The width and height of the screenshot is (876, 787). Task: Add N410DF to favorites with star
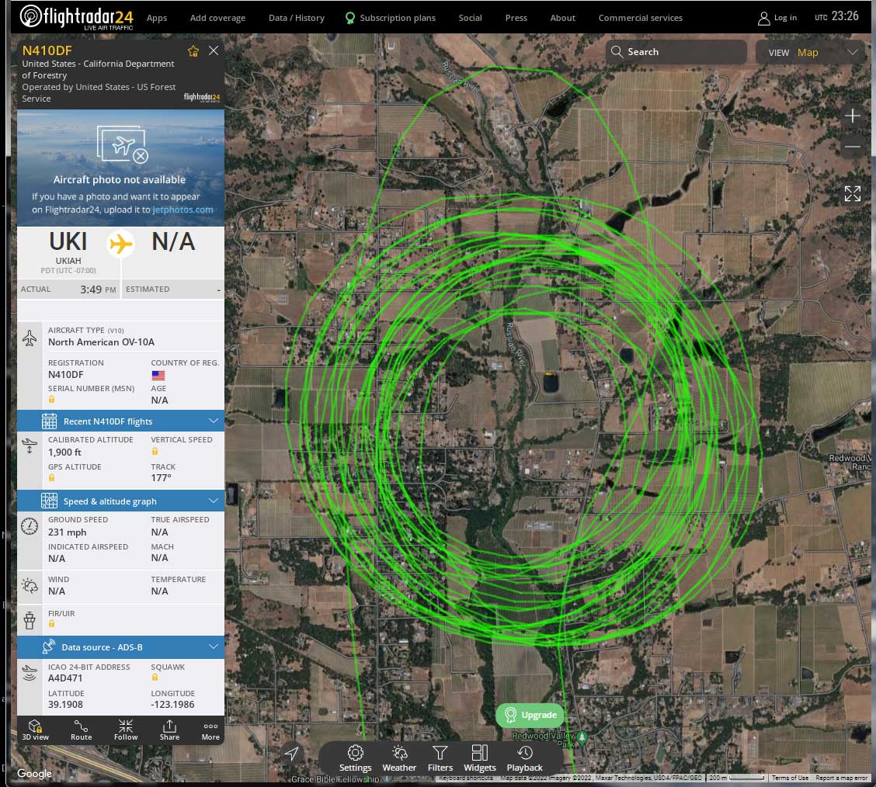pos(193,51)
